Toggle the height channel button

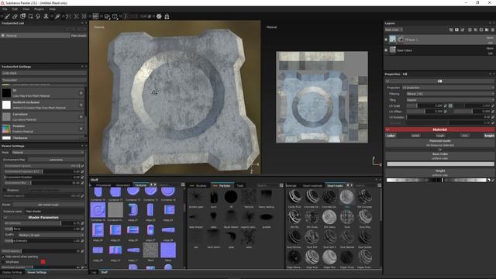click(x=489, y=136)
